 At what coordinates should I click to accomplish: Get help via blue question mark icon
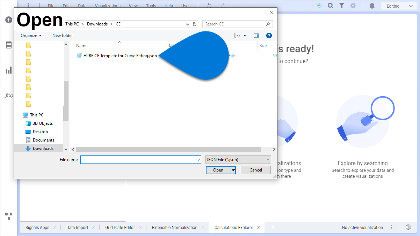pyautogui.click(x=269, y=36)
